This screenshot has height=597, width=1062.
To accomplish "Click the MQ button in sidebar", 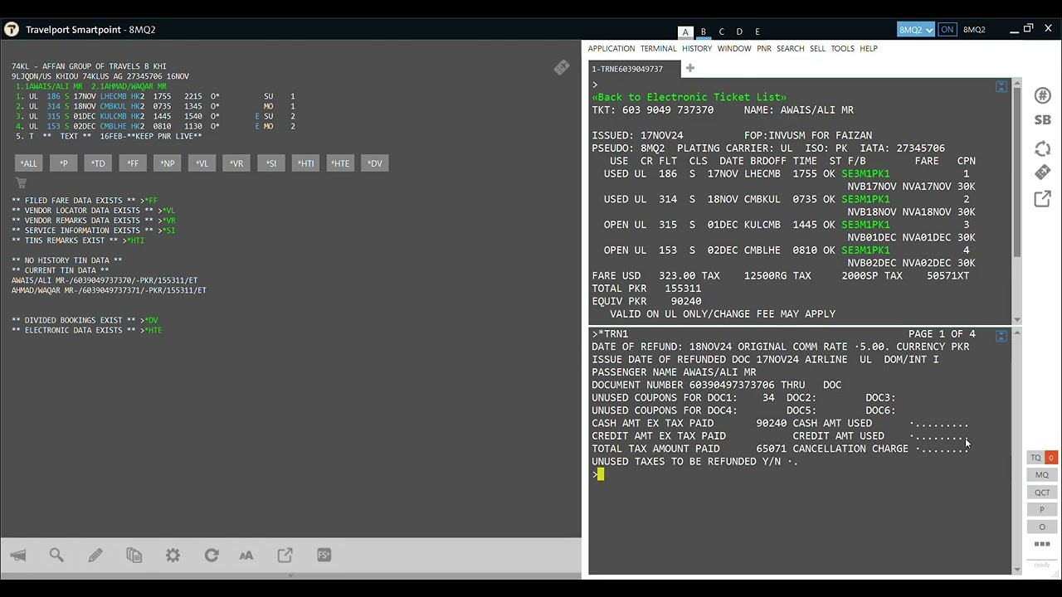I will (x=1042, y=475).
